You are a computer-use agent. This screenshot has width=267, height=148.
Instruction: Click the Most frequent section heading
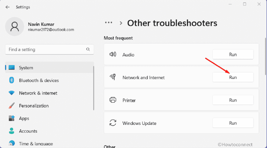pos(118,38)
